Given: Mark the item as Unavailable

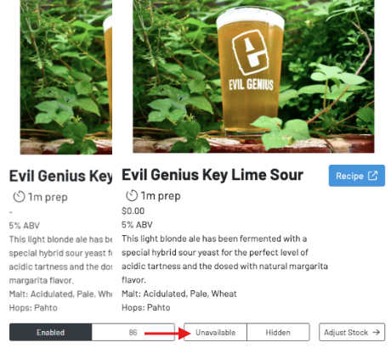Looking at the screenshot, I should [215, 332].
